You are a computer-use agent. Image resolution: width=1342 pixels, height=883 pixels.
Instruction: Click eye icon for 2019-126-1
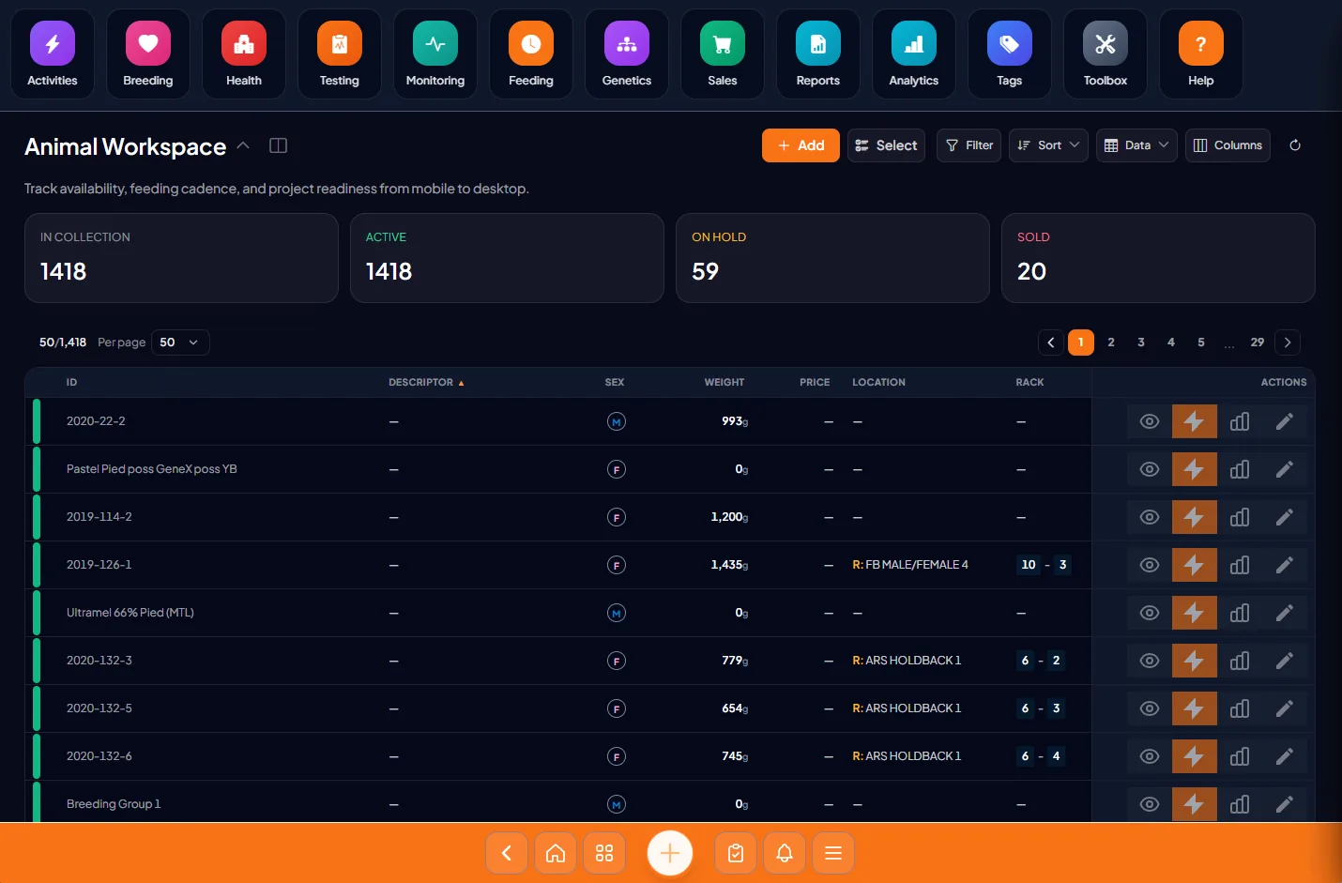point(1150,565)
